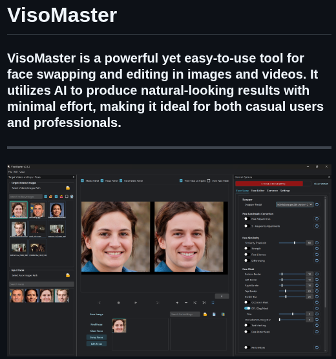Click the float icon on Control Options panel
The width and height of the screenshot is (336, 359).
pos(329,177)
